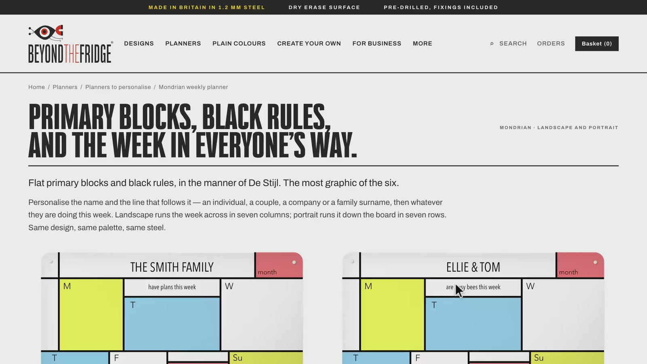Click the 'Flat primary blocks and black rules' sentence
Screen dimensions: 647x364
coord(214,183)
